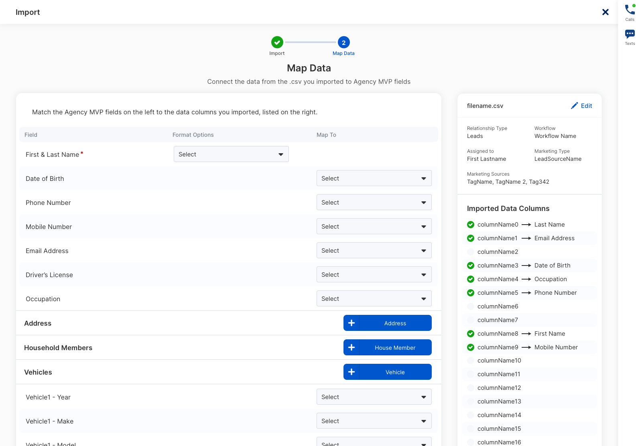Toggle the empty status circle for columnName2
This screenshot has width=642, height=446.
click(471, 252)
